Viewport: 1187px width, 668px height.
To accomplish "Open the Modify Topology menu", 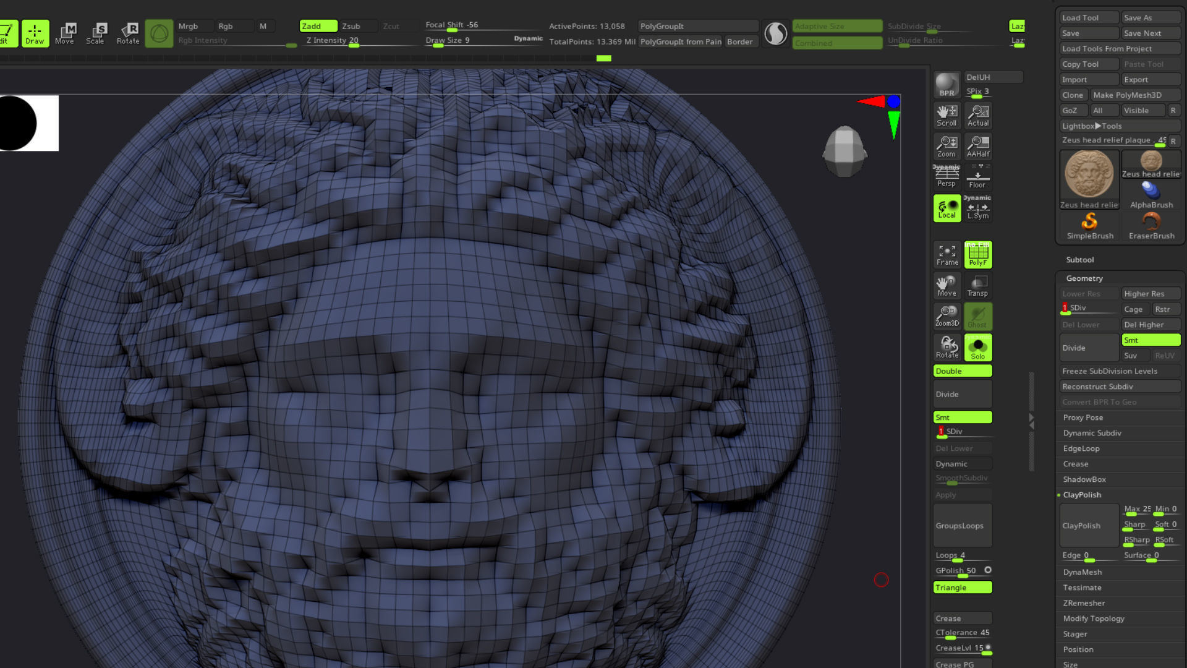I will (1094, 619).
